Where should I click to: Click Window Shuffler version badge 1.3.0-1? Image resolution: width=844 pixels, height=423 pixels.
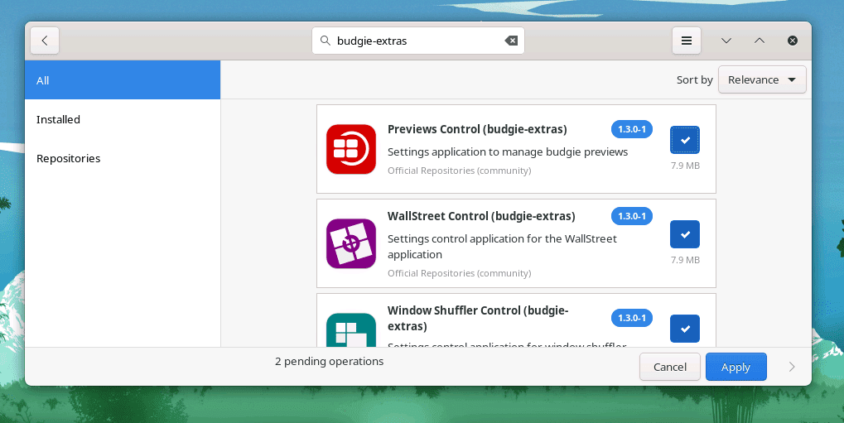tap(632, 318)
